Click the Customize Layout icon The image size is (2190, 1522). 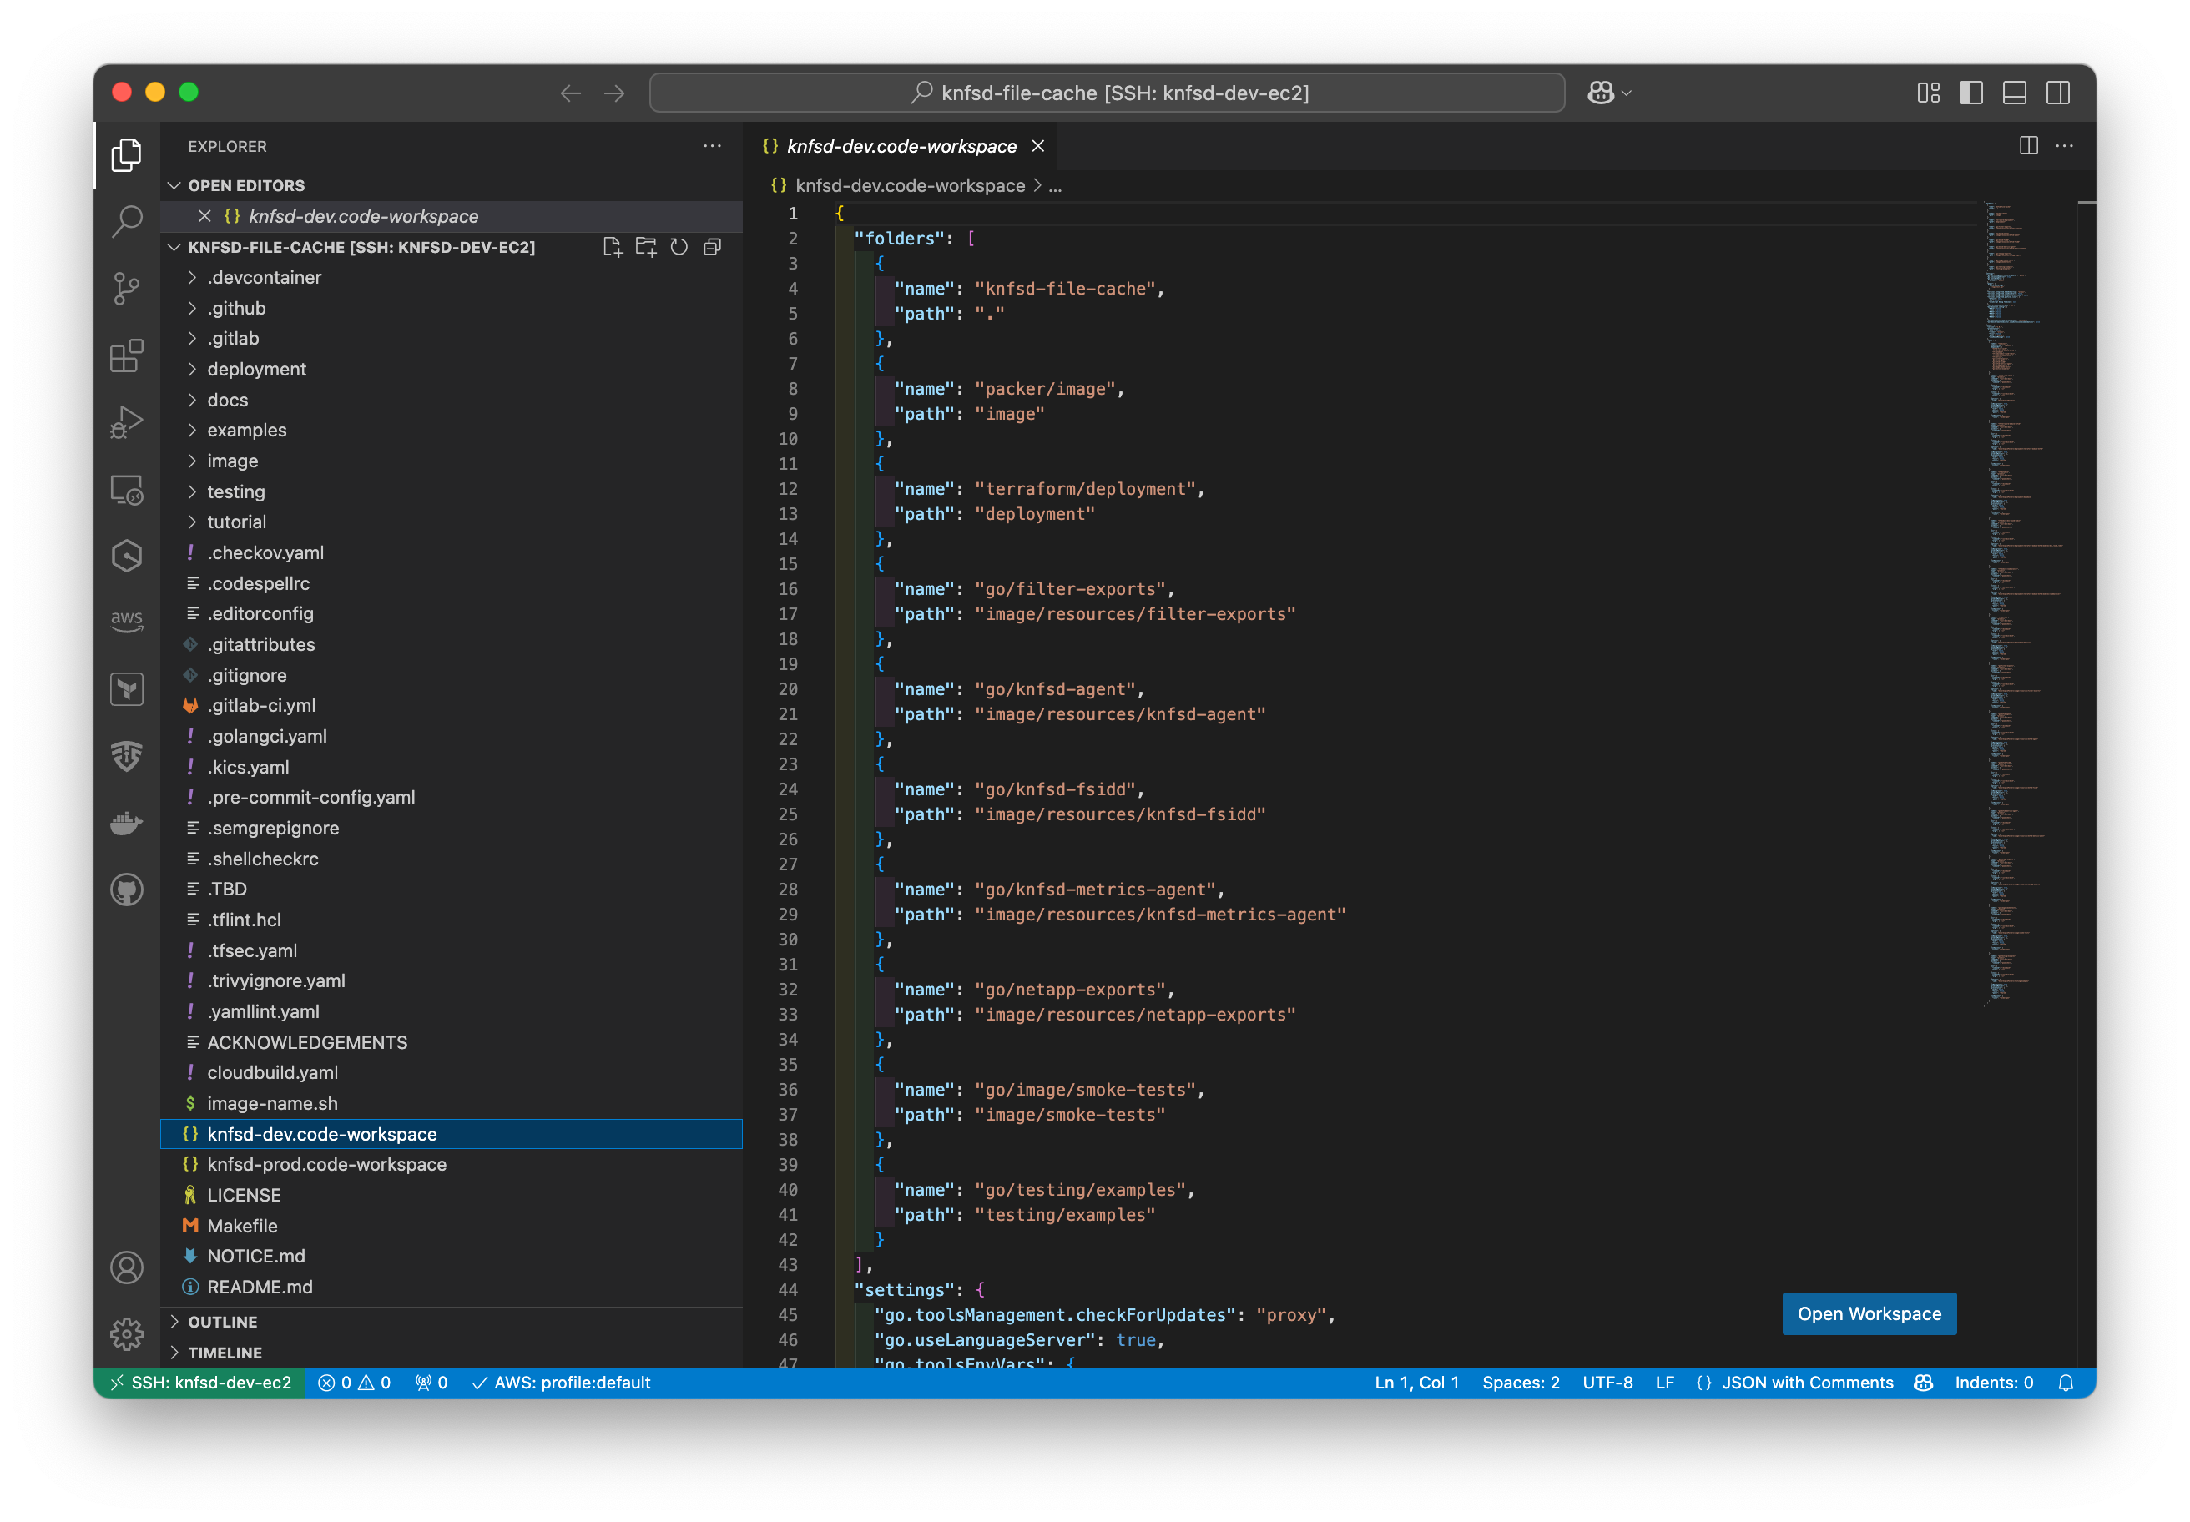coord(1928,93)
